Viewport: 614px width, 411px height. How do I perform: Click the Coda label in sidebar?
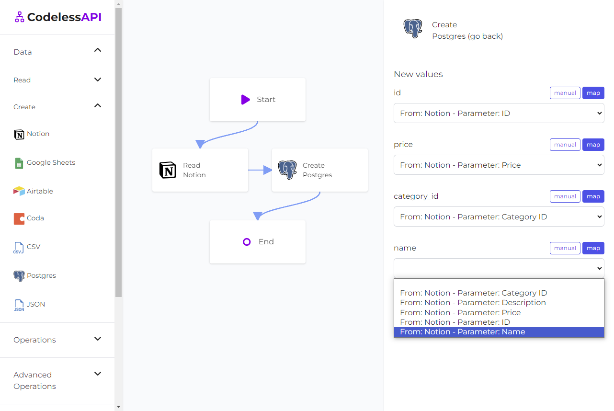35,218
